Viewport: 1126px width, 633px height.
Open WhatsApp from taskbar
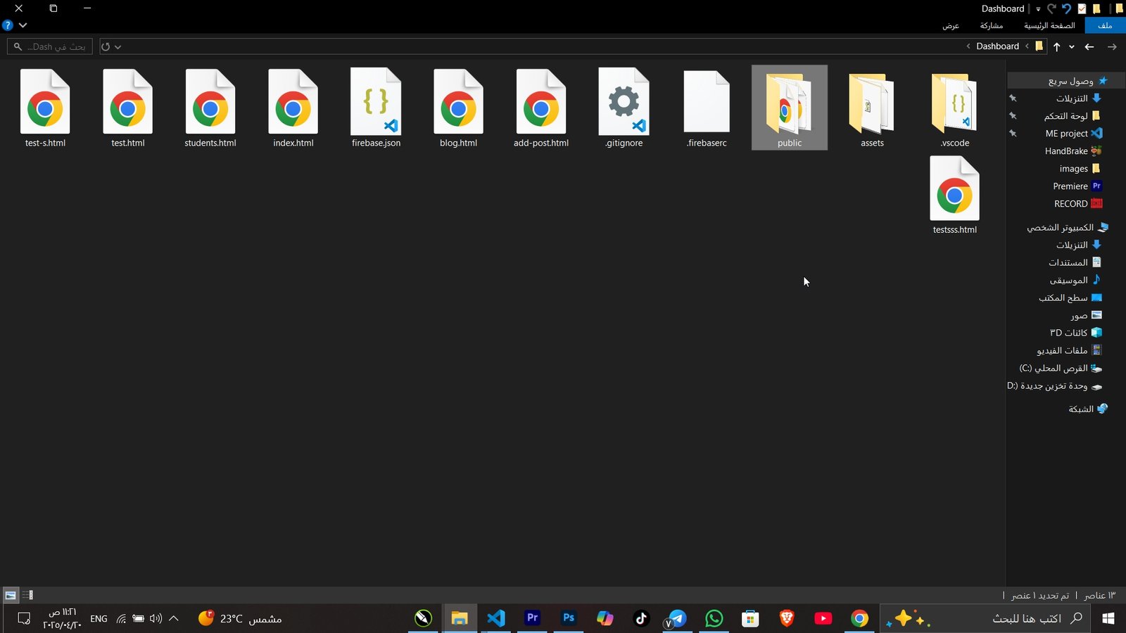click(x=714, y=618)
